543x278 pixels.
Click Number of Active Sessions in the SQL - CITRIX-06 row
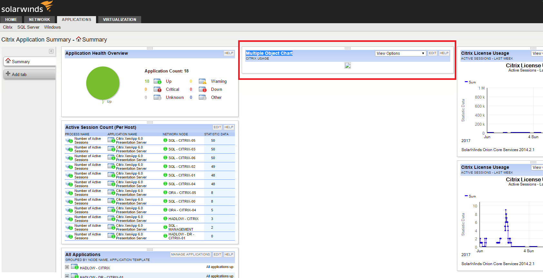pyautogui.click(x=88, y=158)
